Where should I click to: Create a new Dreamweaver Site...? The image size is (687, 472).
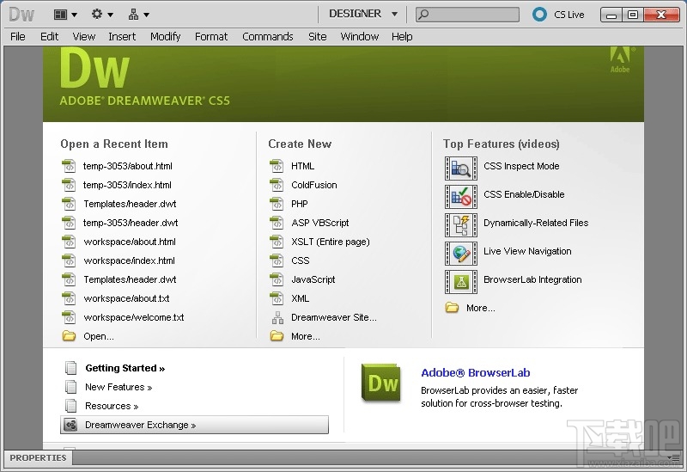(334, 317)
